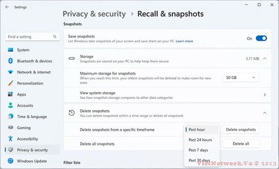The height and width of the screenshot is (169, 279).
Task: Click the Delete all button
Action: point(241,143)
